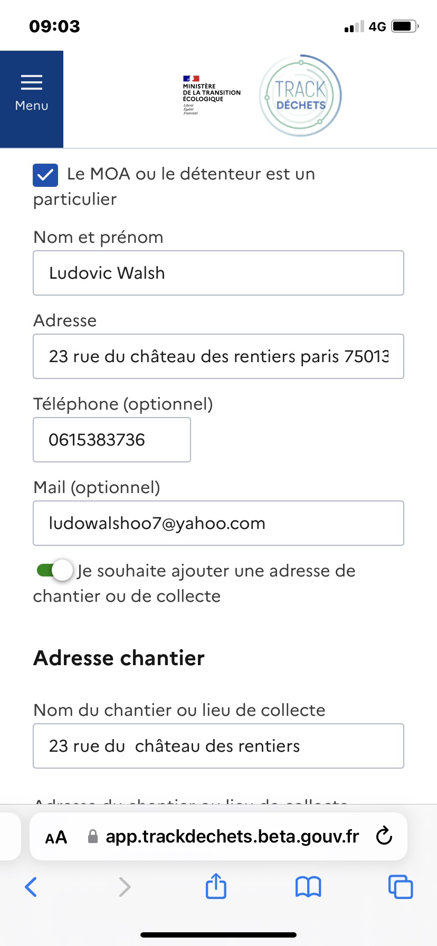Click the Nom et prénom field
437x946 pixels.
218,273
